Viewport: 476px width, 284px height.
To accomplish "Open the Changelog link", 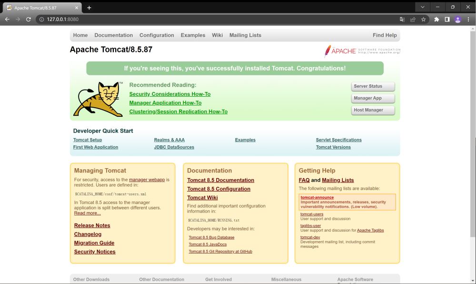I will point(88,234).
